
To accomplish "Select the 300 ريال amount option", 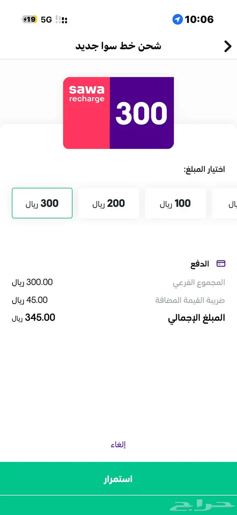I will click(x=42, y=203).
